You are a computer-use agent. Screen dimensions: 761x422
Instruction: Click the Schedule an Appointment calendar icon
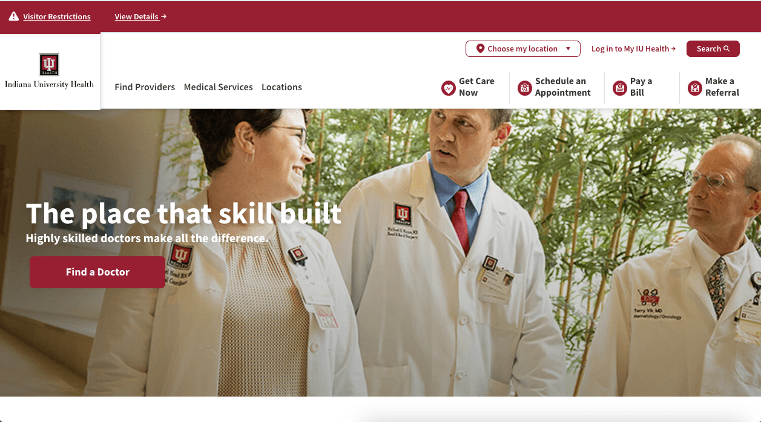click(524, 88)
